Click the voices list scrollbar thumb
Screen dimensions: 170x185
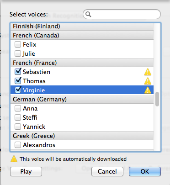click(157, 99)
